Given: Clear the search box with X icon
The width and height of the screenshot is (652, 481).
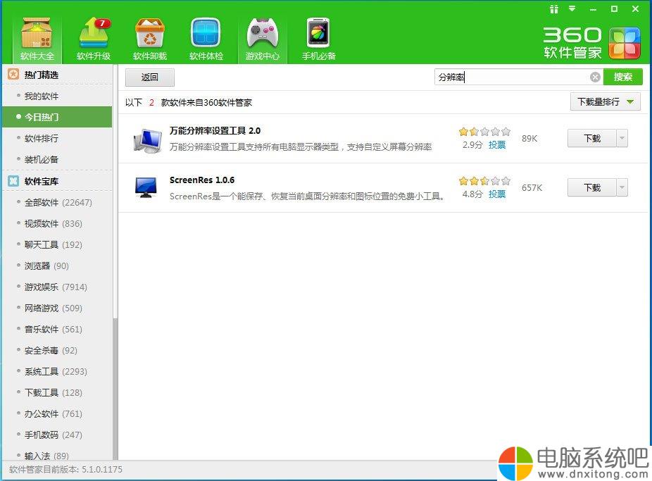Looking at the screenshot, I should (x=595, y=77).
